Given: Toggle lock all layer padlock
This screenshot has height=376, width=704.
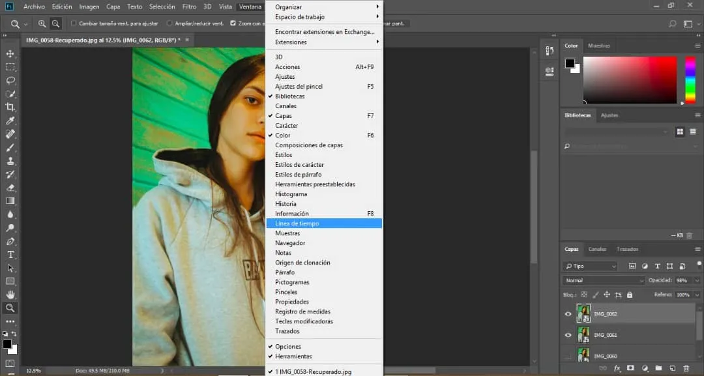Looking at the screenshot, I should 630,295.
